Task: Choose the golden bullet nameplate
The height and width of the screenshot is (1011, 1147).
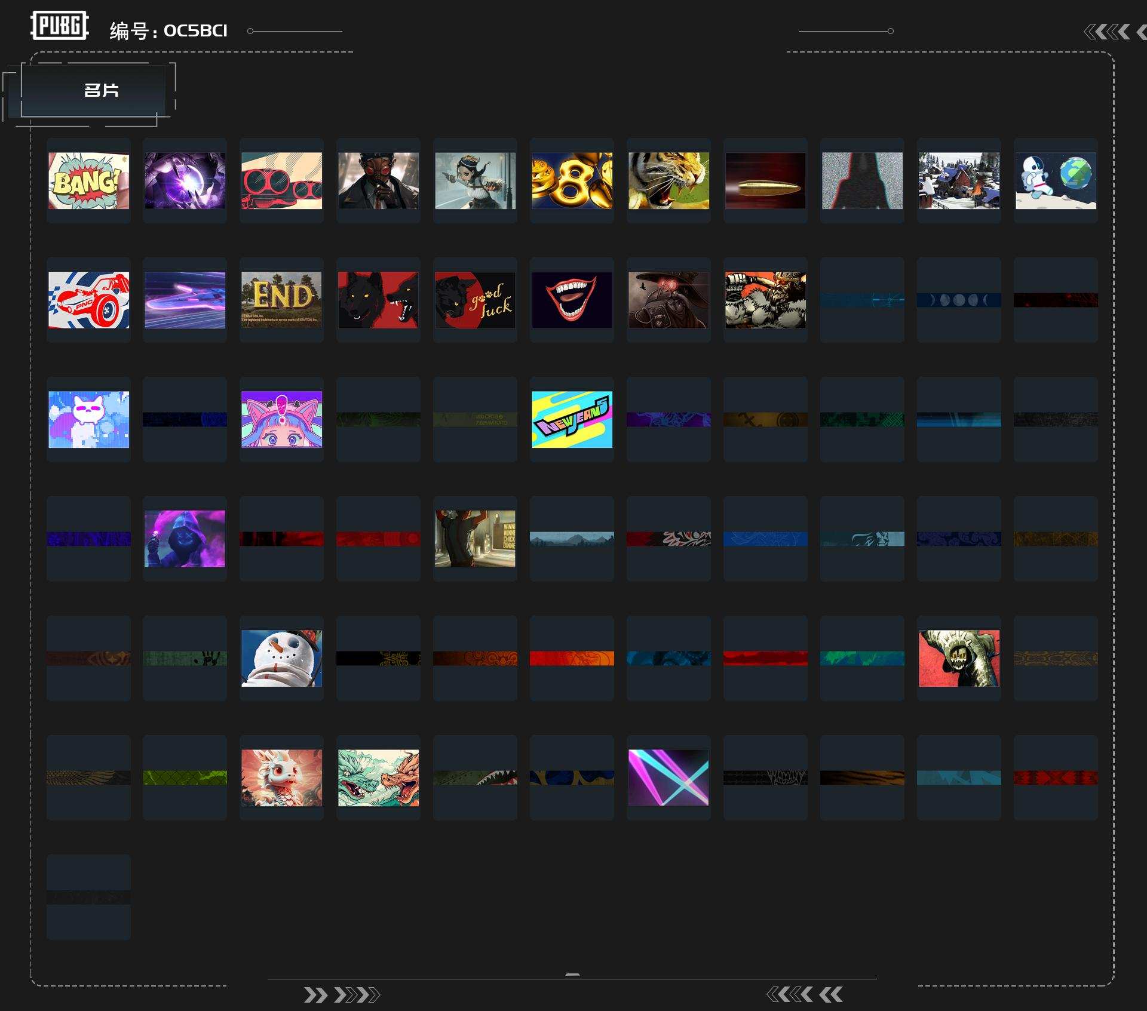Action: tap(765, 180)
